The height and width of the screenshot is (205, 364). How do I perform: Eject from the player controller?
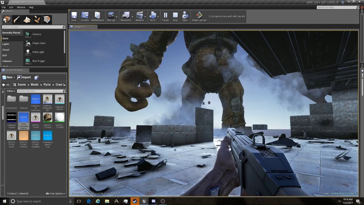tap(185, 17)
